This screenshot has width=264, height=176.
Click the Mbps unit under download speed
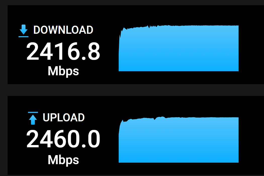[x=63, y=71]
